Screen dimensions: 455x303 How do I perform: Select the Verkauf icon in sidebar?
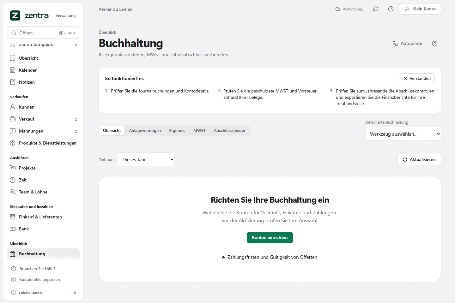13,119
